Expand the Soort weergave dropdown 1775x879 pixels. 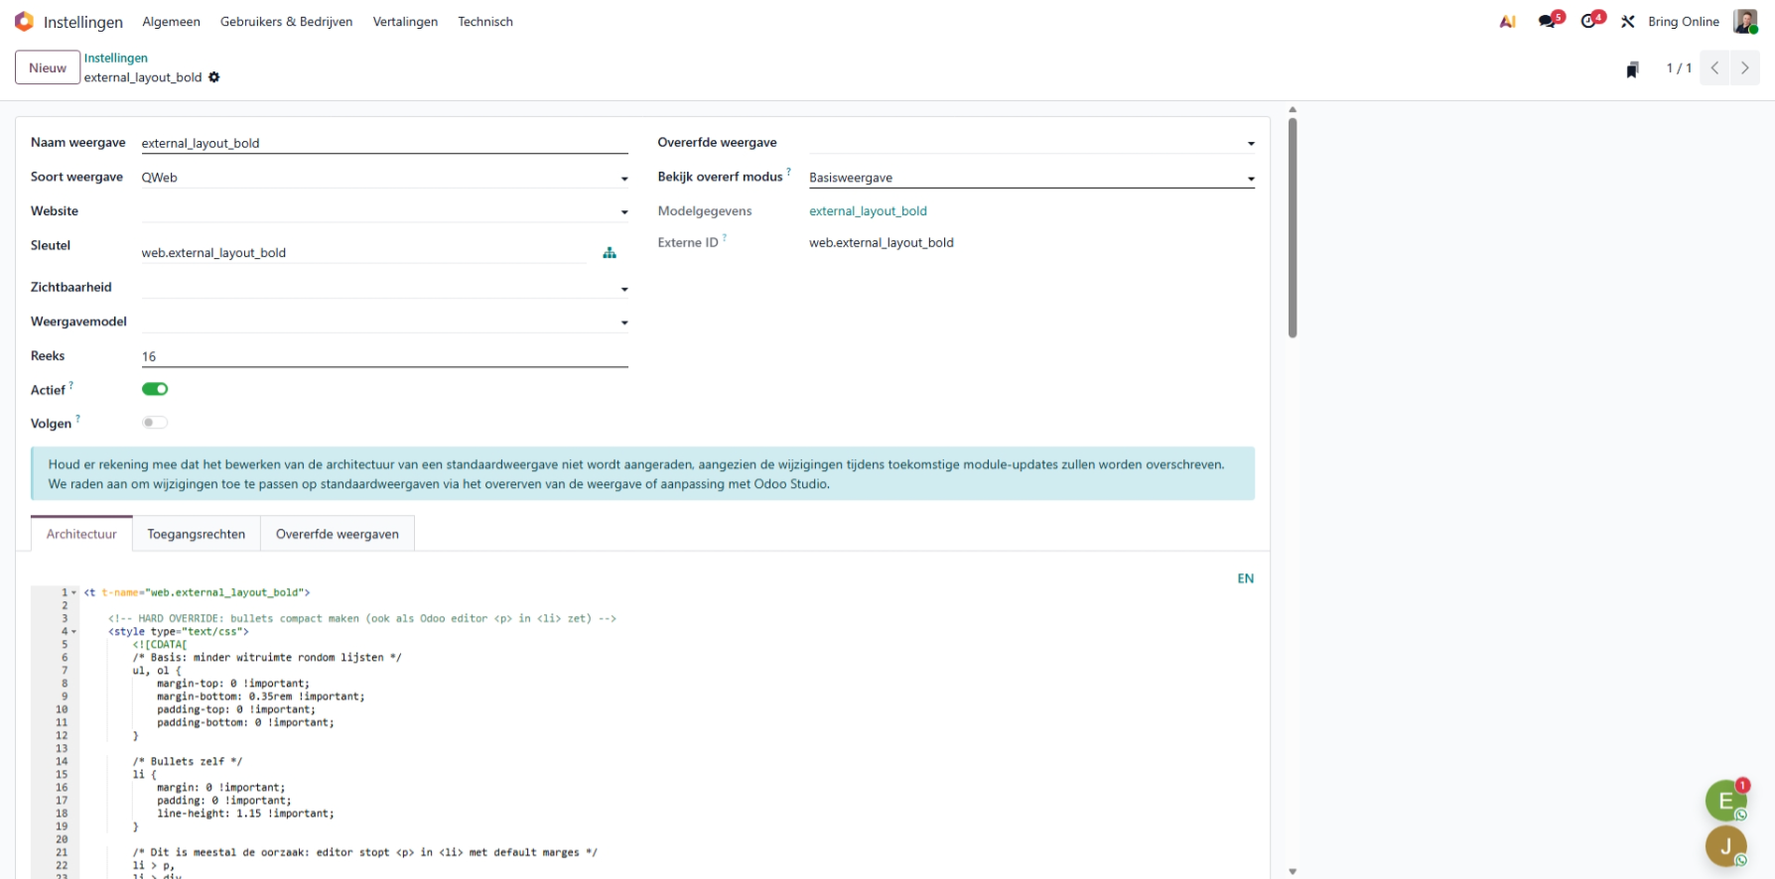click(x=624, y=179)
